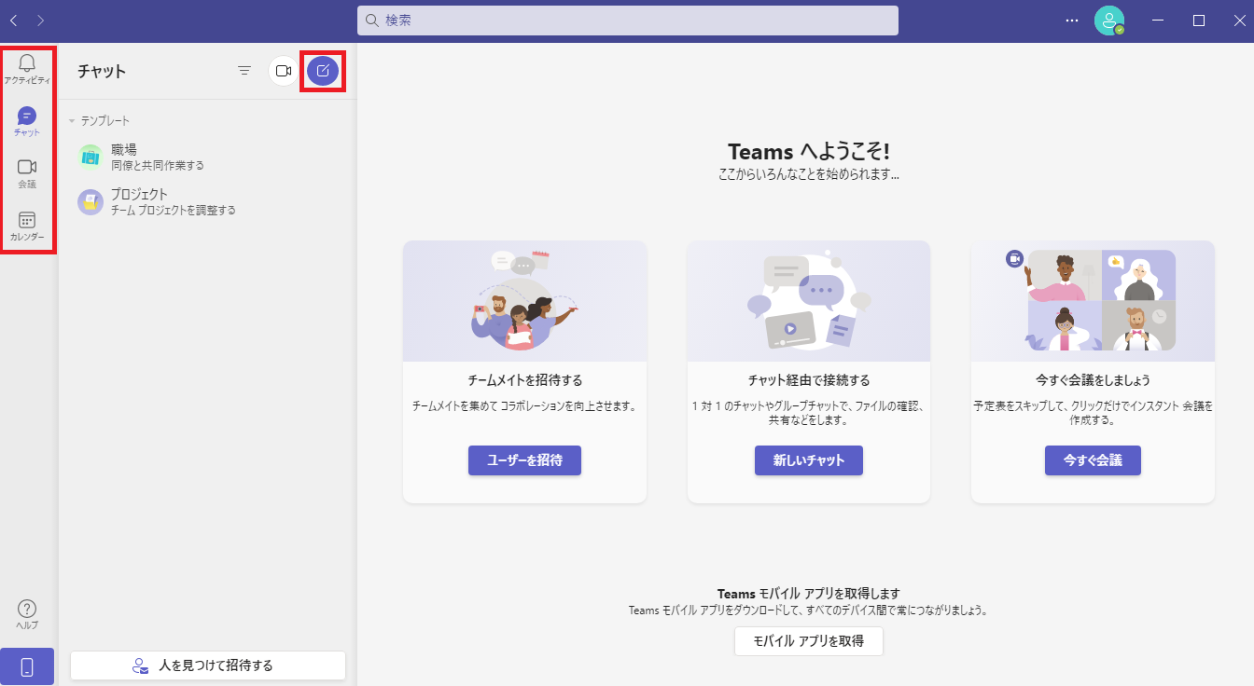Click the mobile phone icon in sidebar

click(x=27, y=666)
